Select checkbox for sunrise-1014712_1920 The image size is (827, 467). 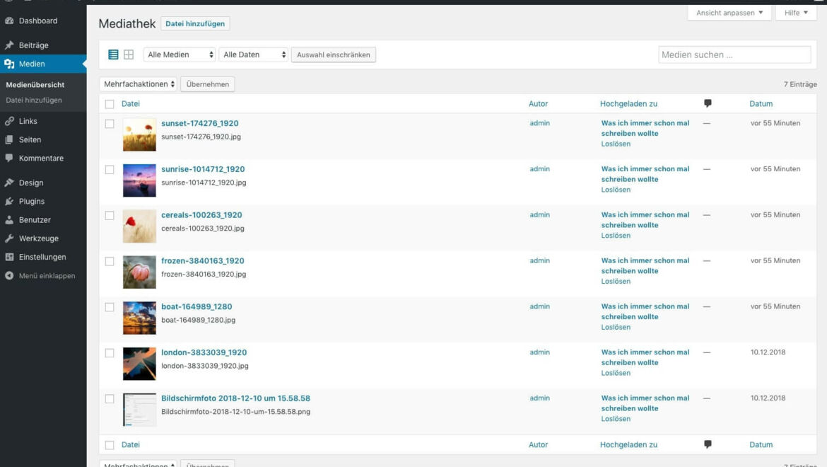click(109, 169)
